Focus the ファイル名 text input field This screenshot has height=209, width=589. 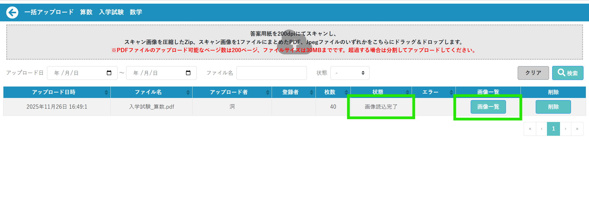tap(271, 73)
